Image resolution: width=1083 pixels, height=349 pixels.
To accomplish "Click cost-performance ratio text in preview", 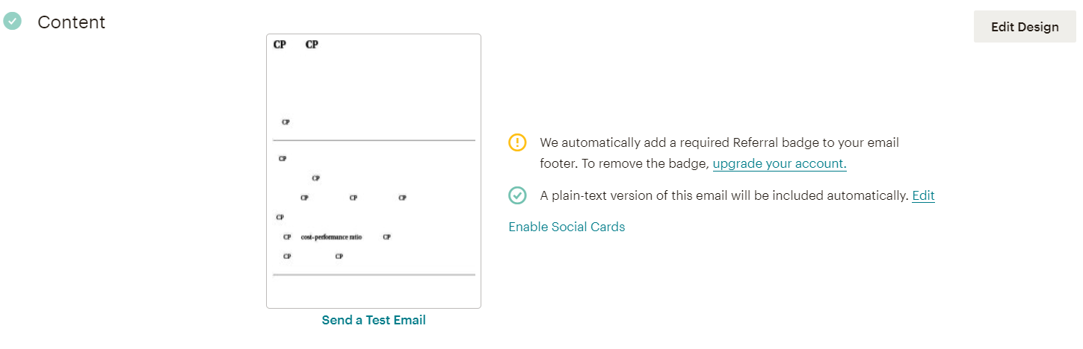I will coord(331,237).
